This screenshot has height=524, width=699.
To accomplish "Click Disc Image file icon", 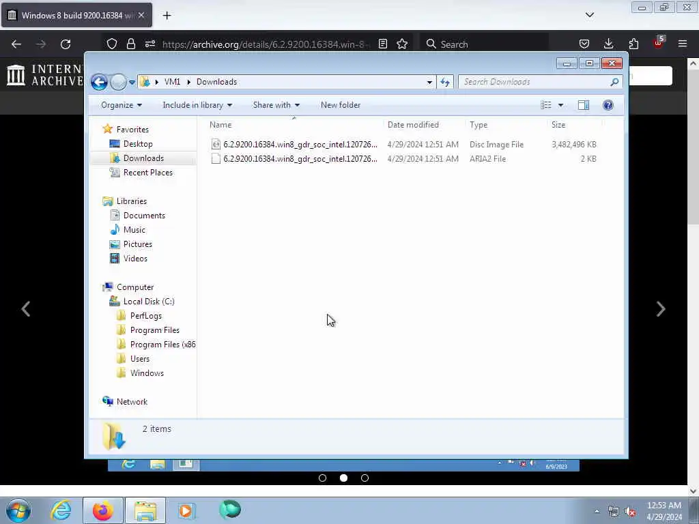I will [x=216, y=145].
